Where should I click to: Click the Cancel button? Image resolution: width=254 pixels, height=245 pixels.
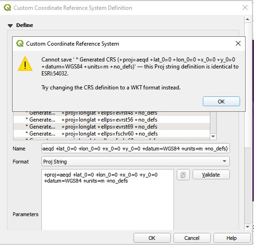point(192,238)
